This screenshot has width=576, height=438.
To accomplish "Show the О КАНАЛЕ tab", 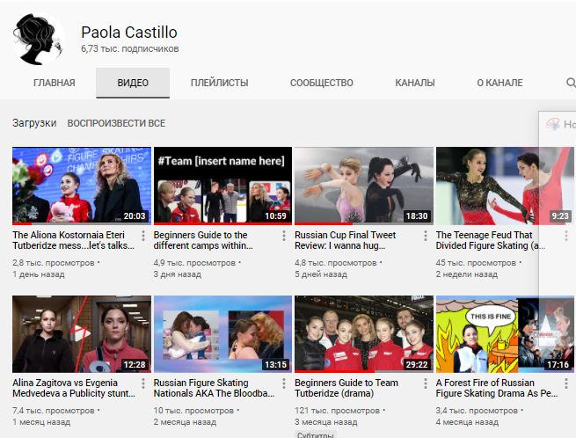I will pos(499,83).
